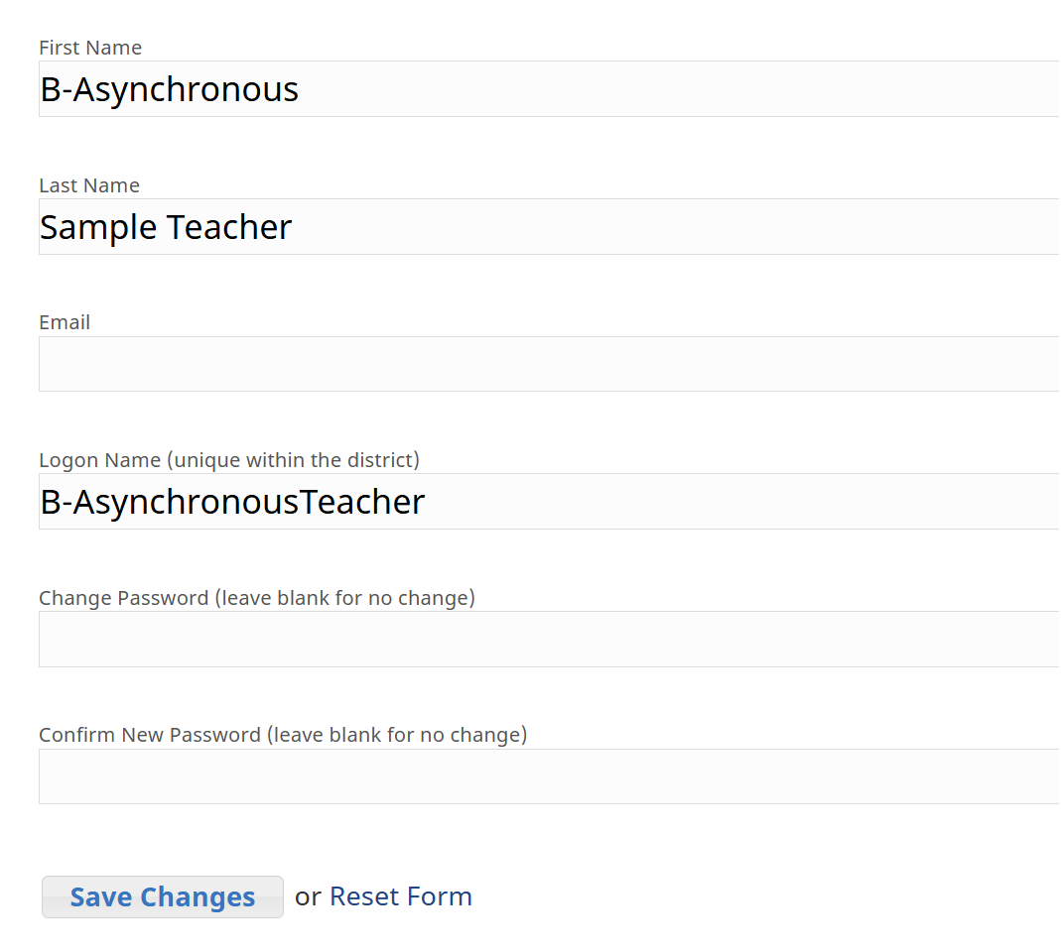This screenshot has height=952, width=1061.
Task: Click the word Sample in Last Name
Action: click(98, 227)
